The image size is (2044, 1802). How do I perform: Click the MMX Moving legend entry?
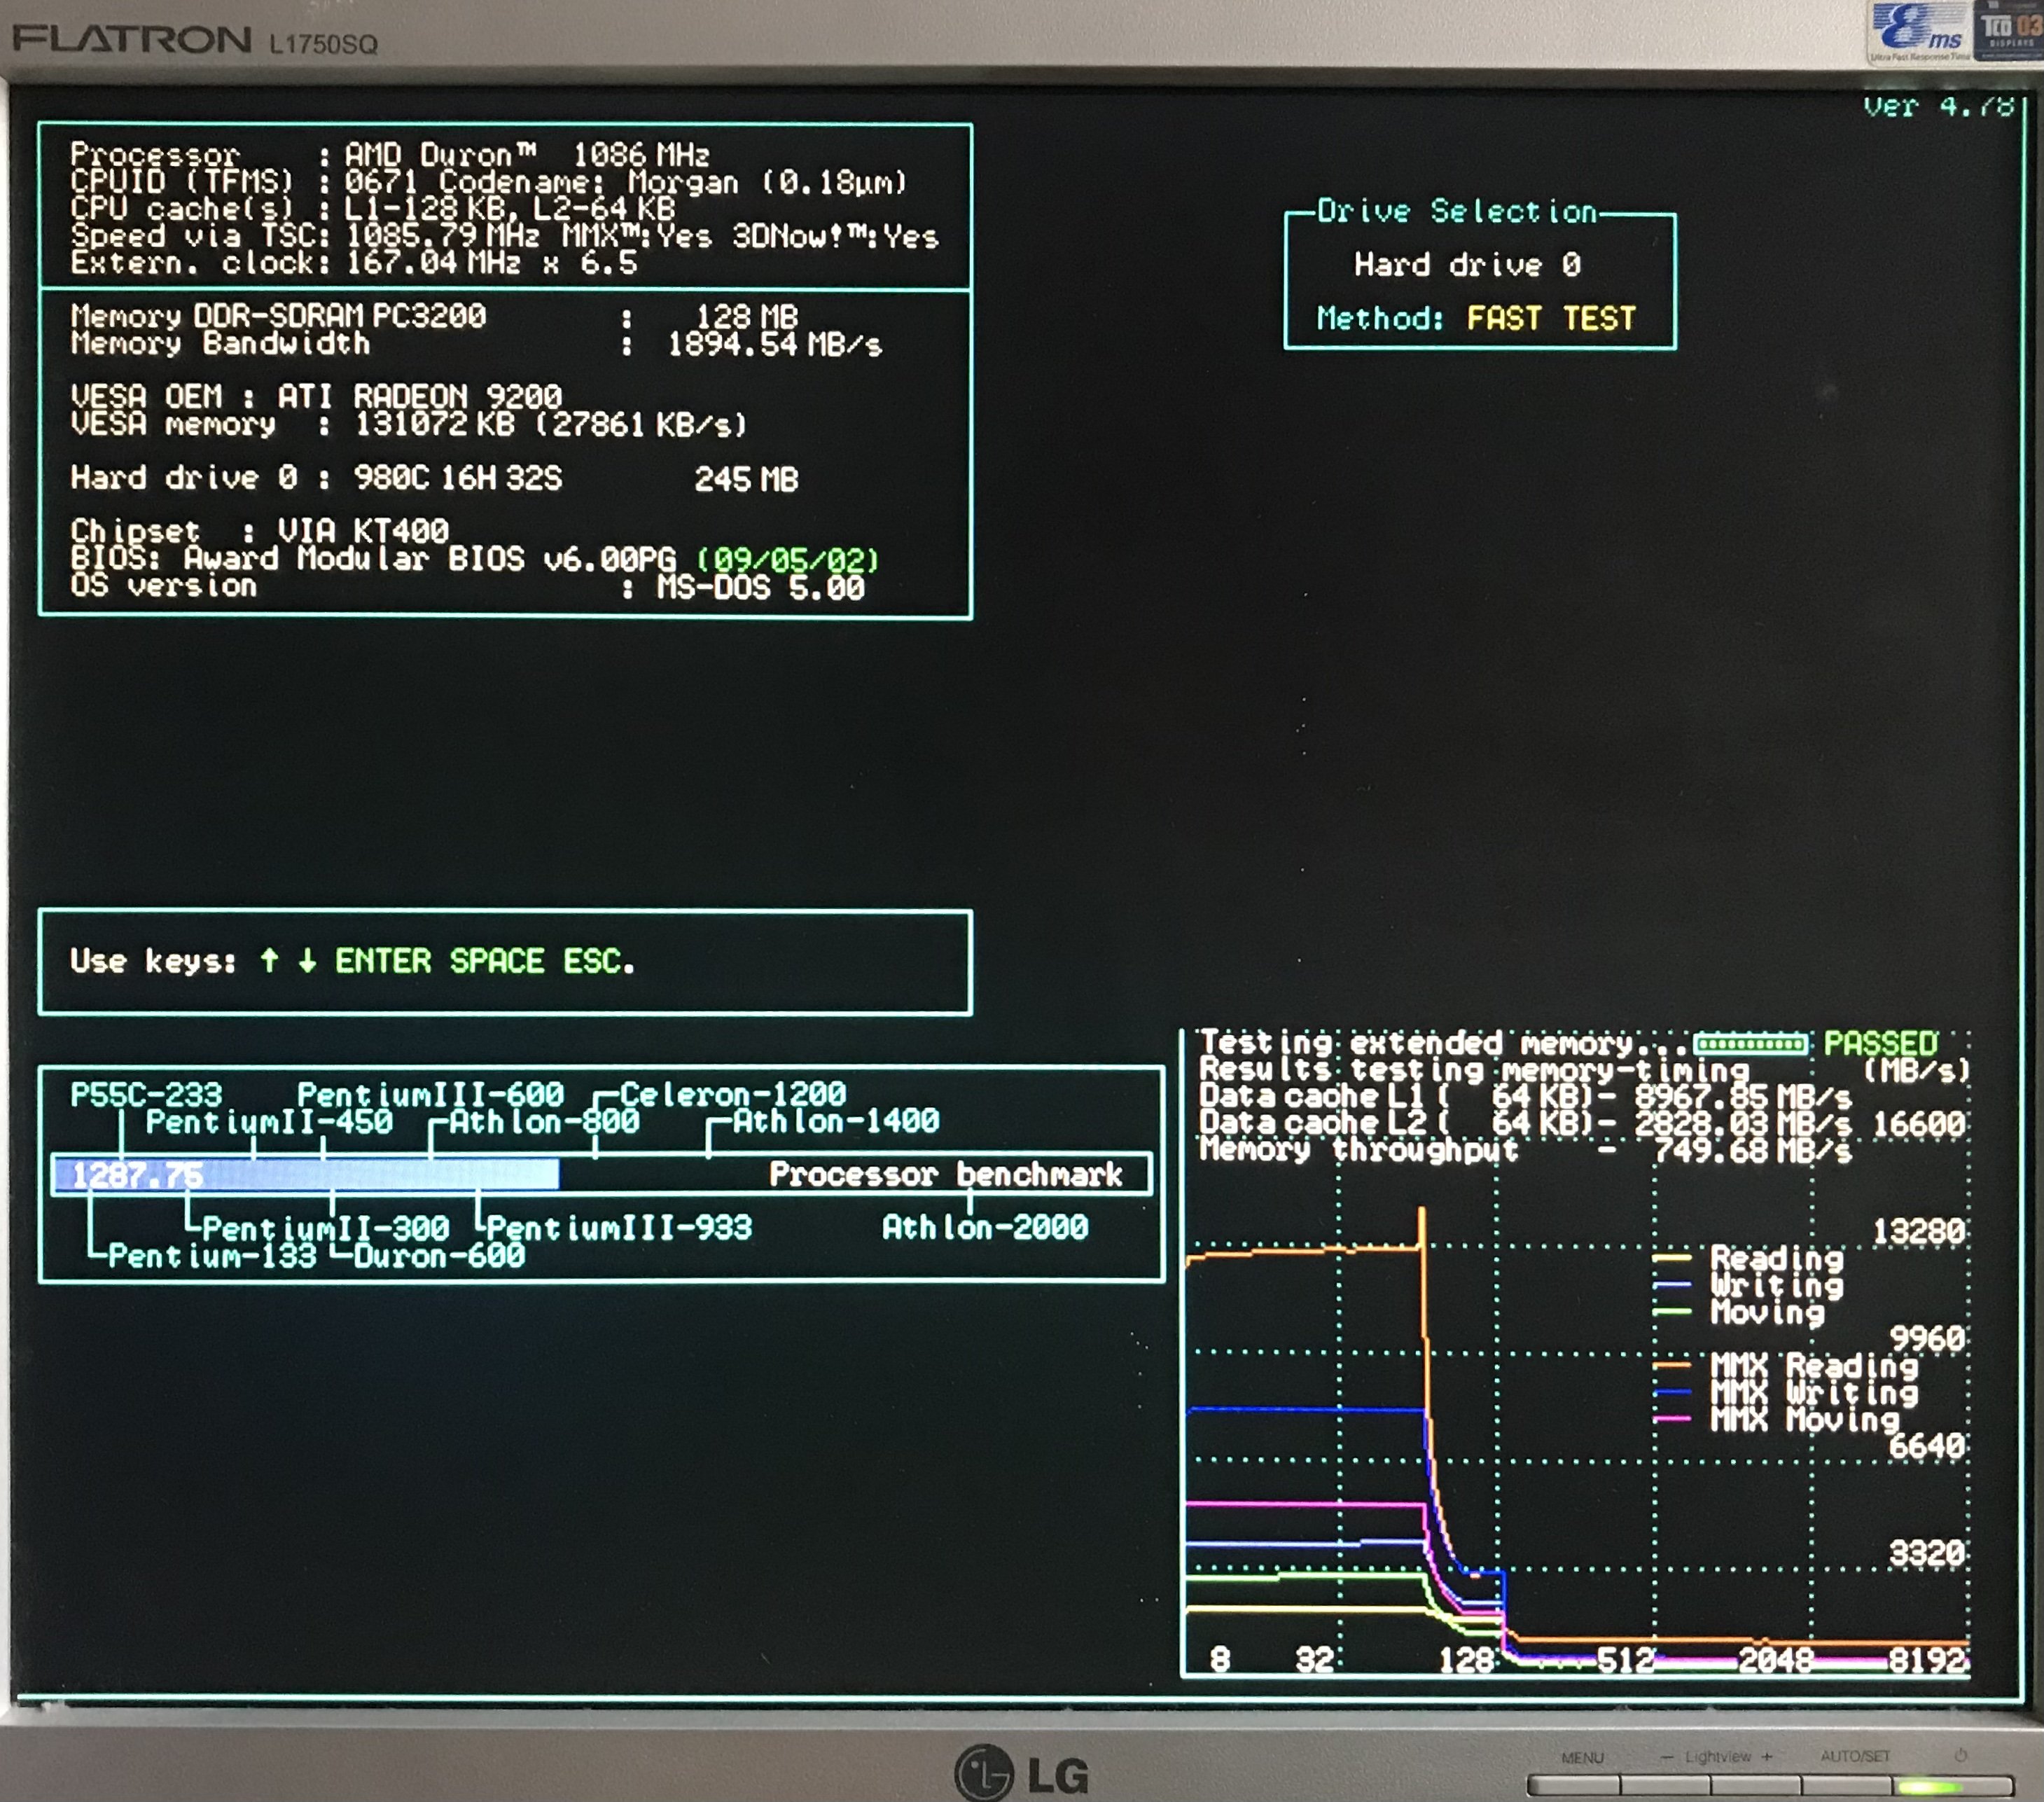(x=1804, y=1419)
